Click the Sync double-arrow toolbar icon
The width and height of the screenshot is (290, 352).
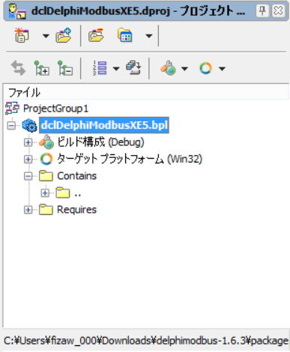[x=18, y=68]
